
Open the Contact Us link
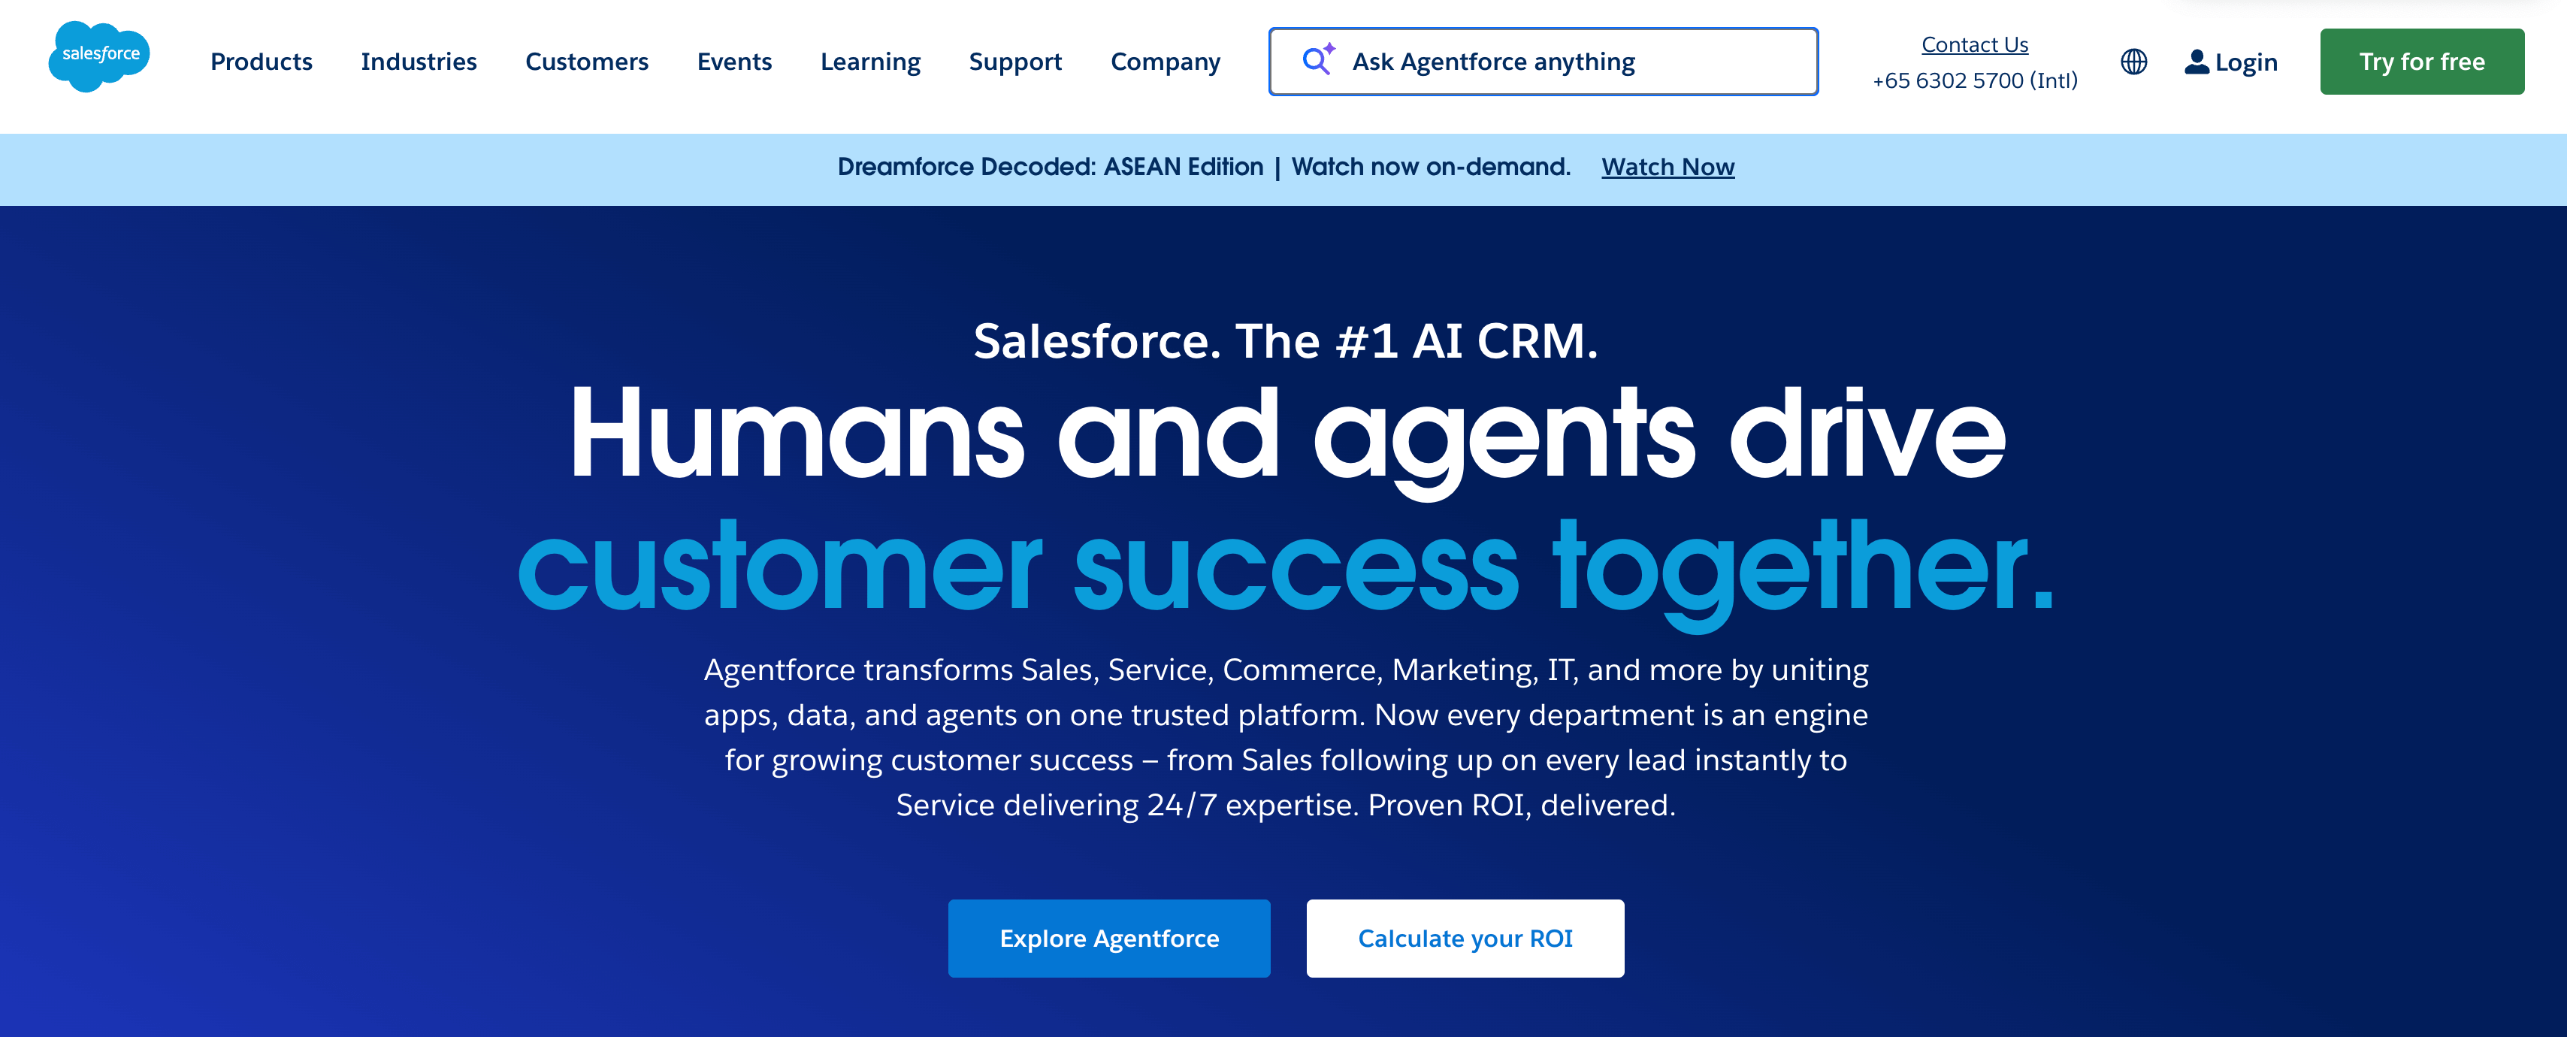[x=1973, y=44]
